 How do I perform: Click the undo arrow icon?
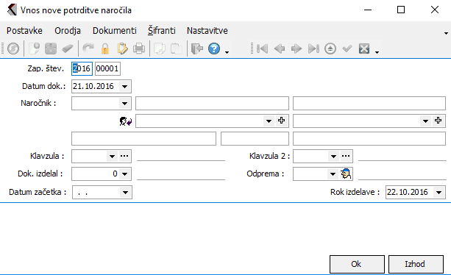(88, 49)
